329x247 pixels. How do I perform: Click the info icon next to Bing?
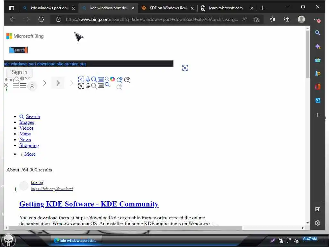click(x=22, y=78)
